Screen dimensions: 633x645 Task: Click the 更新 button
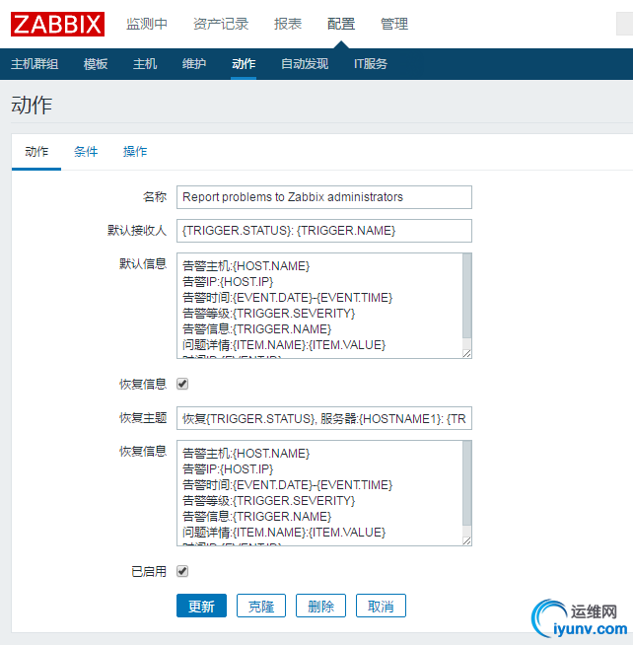pyautogui.click(x=201, y=606)
